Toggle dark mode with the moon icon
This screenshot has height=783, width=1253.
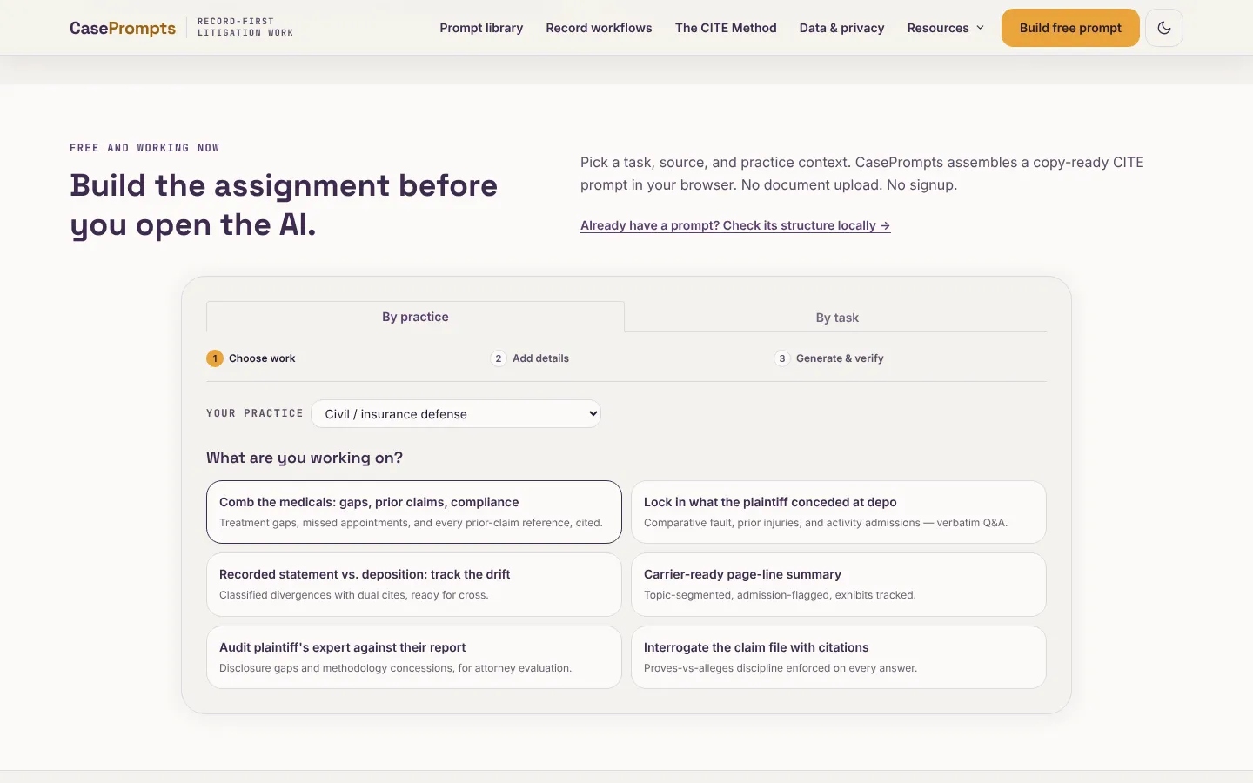1164,28
